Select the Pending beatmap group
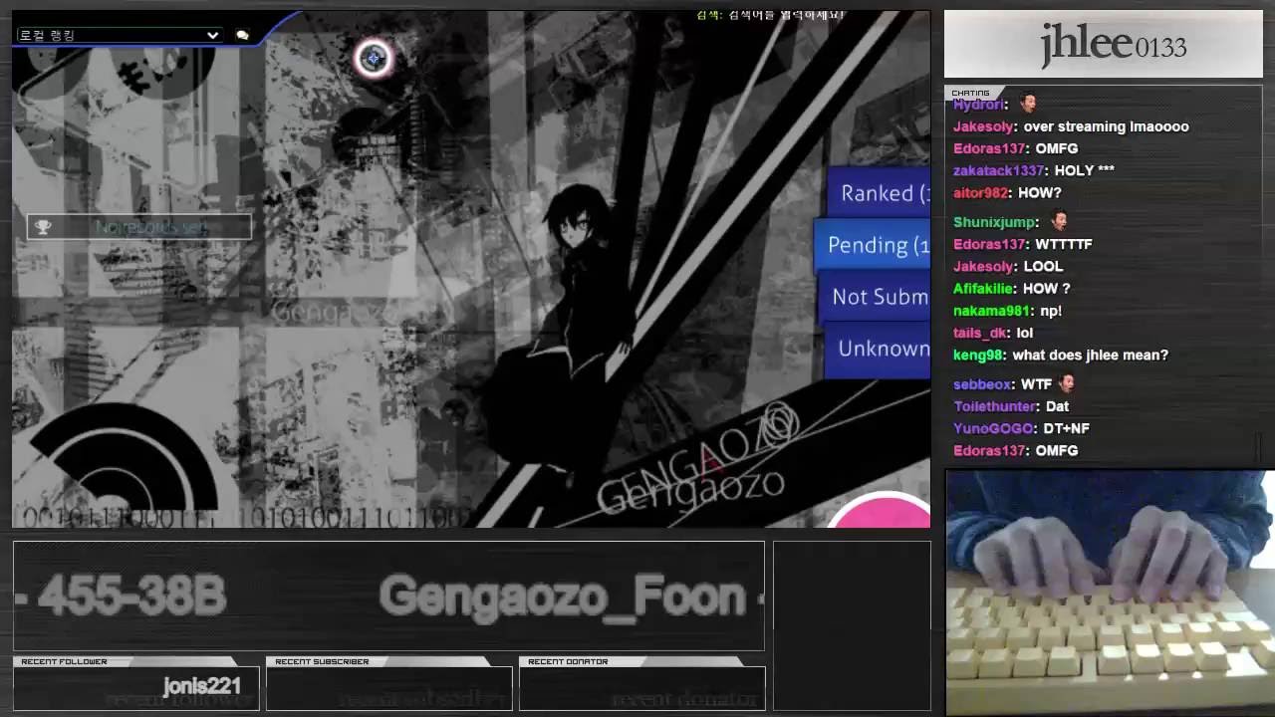The height and width of the screenshot is (717, 1275). (873, 245)
